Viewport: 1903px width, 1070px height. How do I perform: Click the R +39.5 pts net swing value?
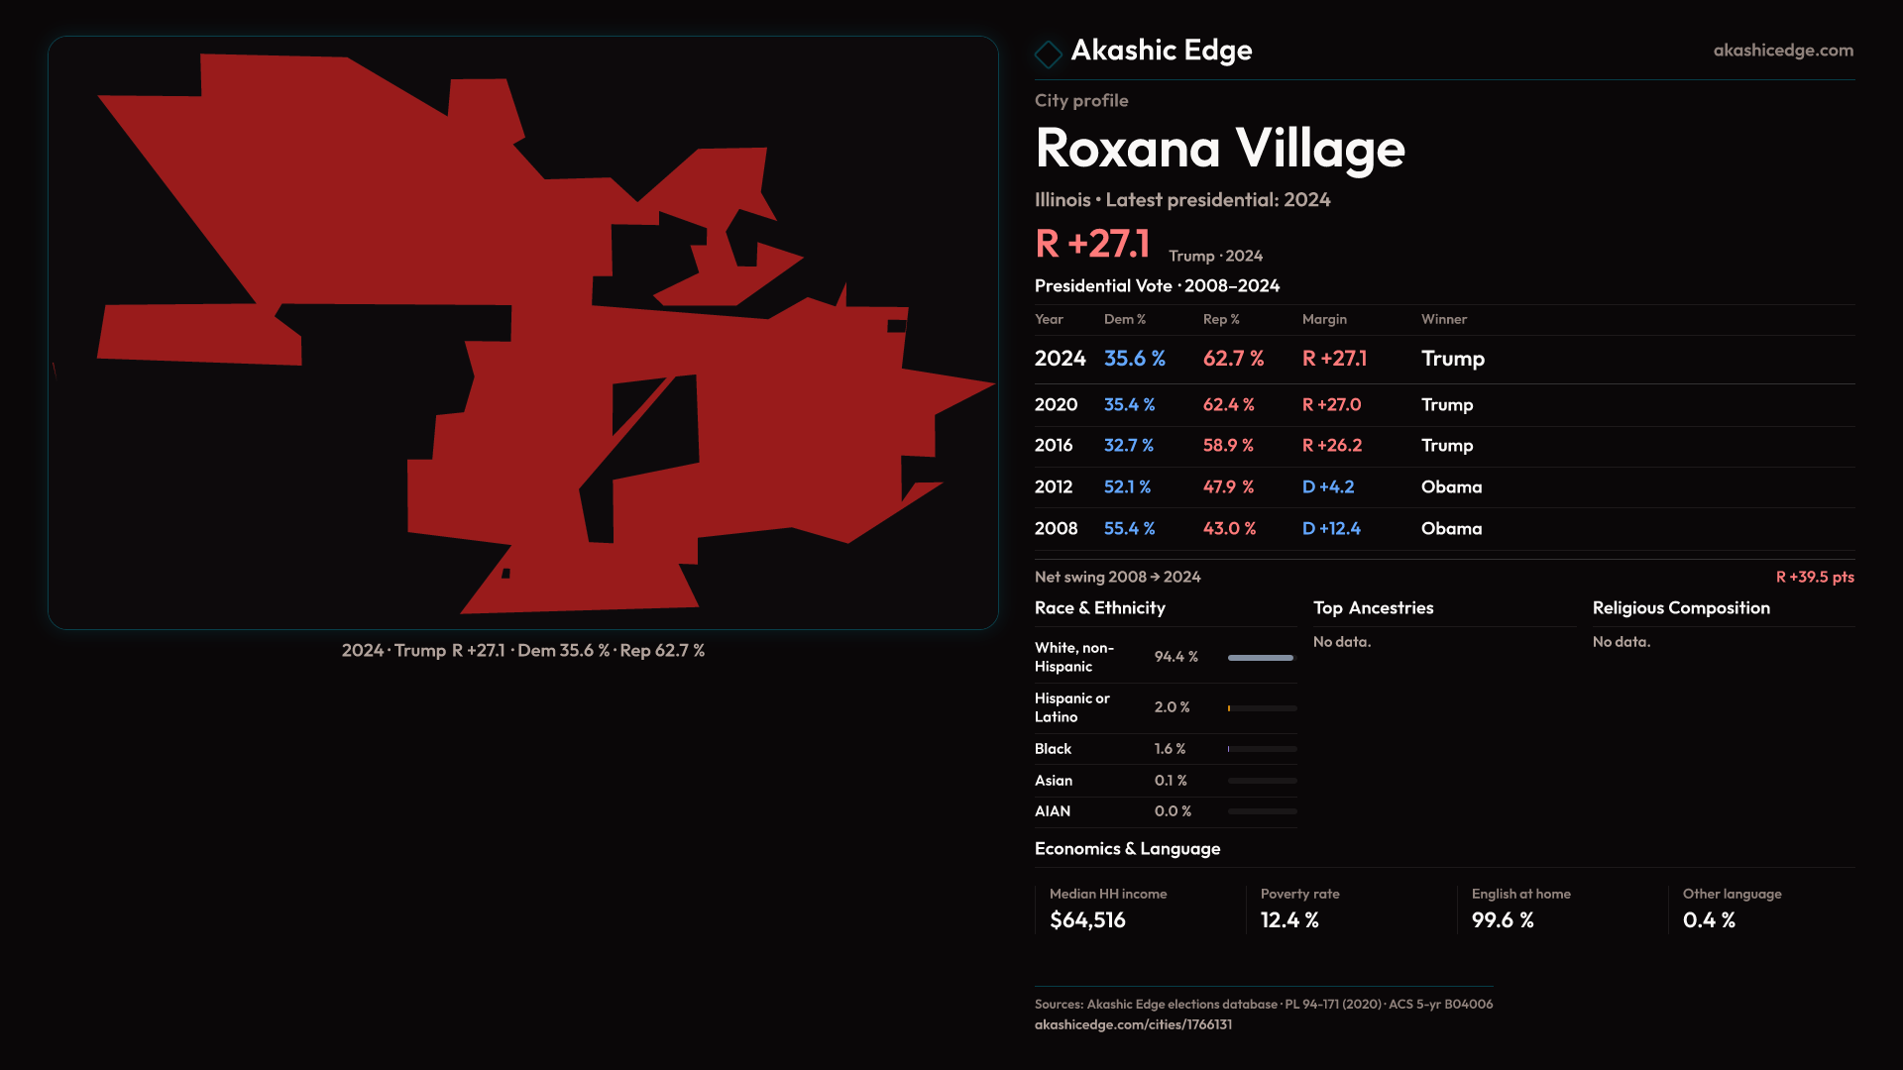1814,577
